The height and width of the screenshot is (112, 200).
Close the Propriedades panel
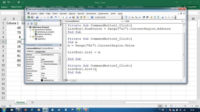click(x=60, y=45)
